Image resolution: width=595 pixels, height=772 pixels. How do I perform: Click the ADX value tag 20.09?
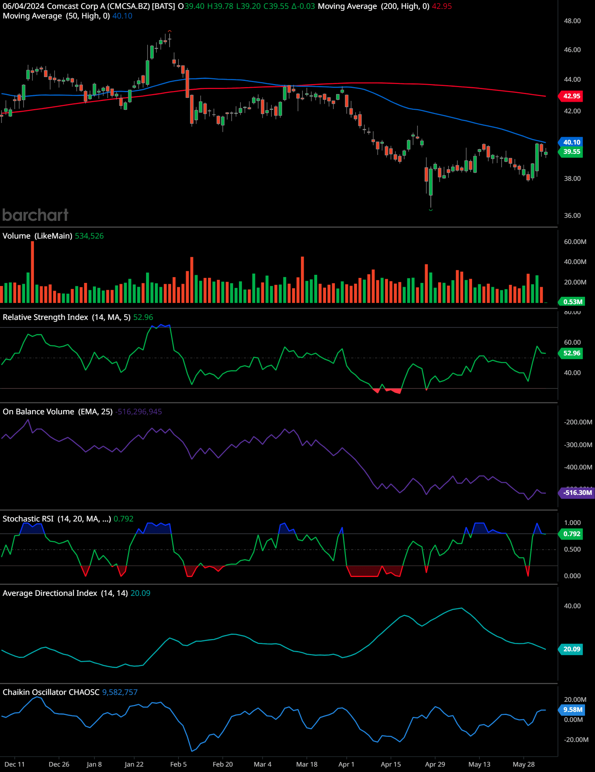click(571, 649)
